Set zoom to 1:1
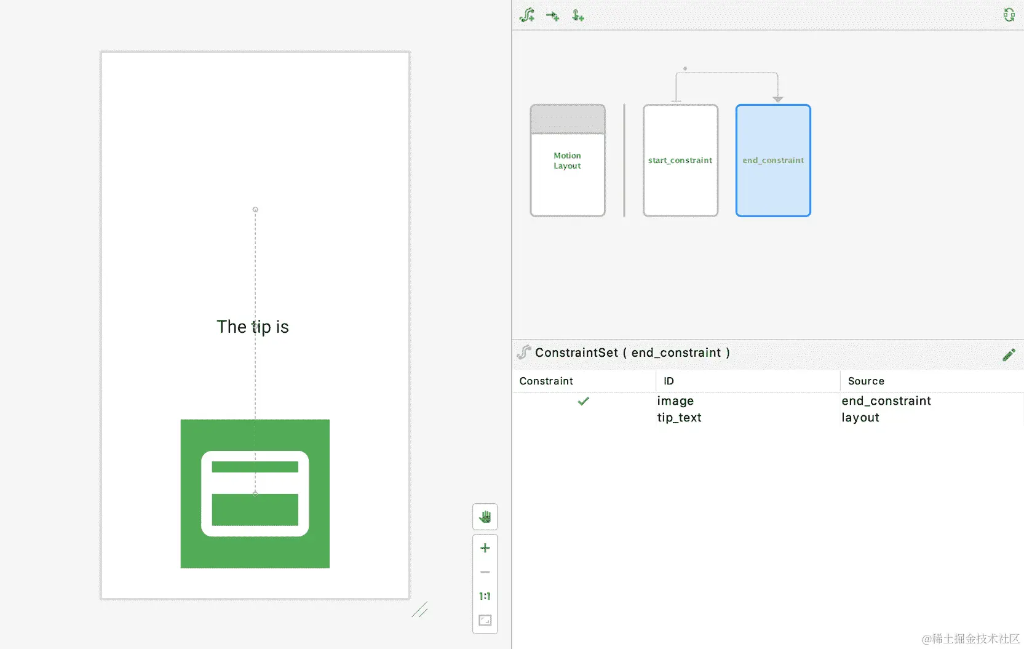1024x649 pixels. tap(485, 596)
